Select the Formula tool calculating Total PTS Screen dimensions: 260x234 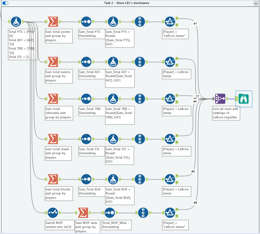coord(16,22)
